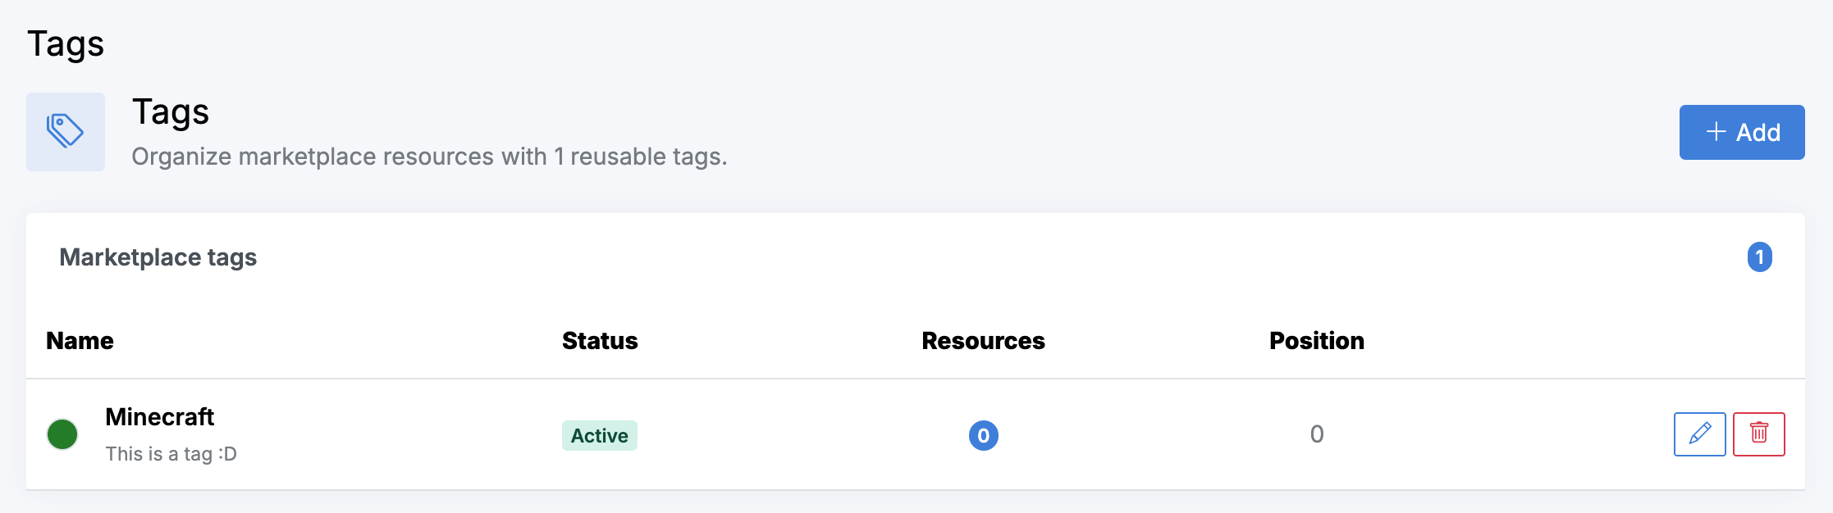
Task: Click the plus icon inside Add button
Action: pyautogui.click(x=1716, y=132)
